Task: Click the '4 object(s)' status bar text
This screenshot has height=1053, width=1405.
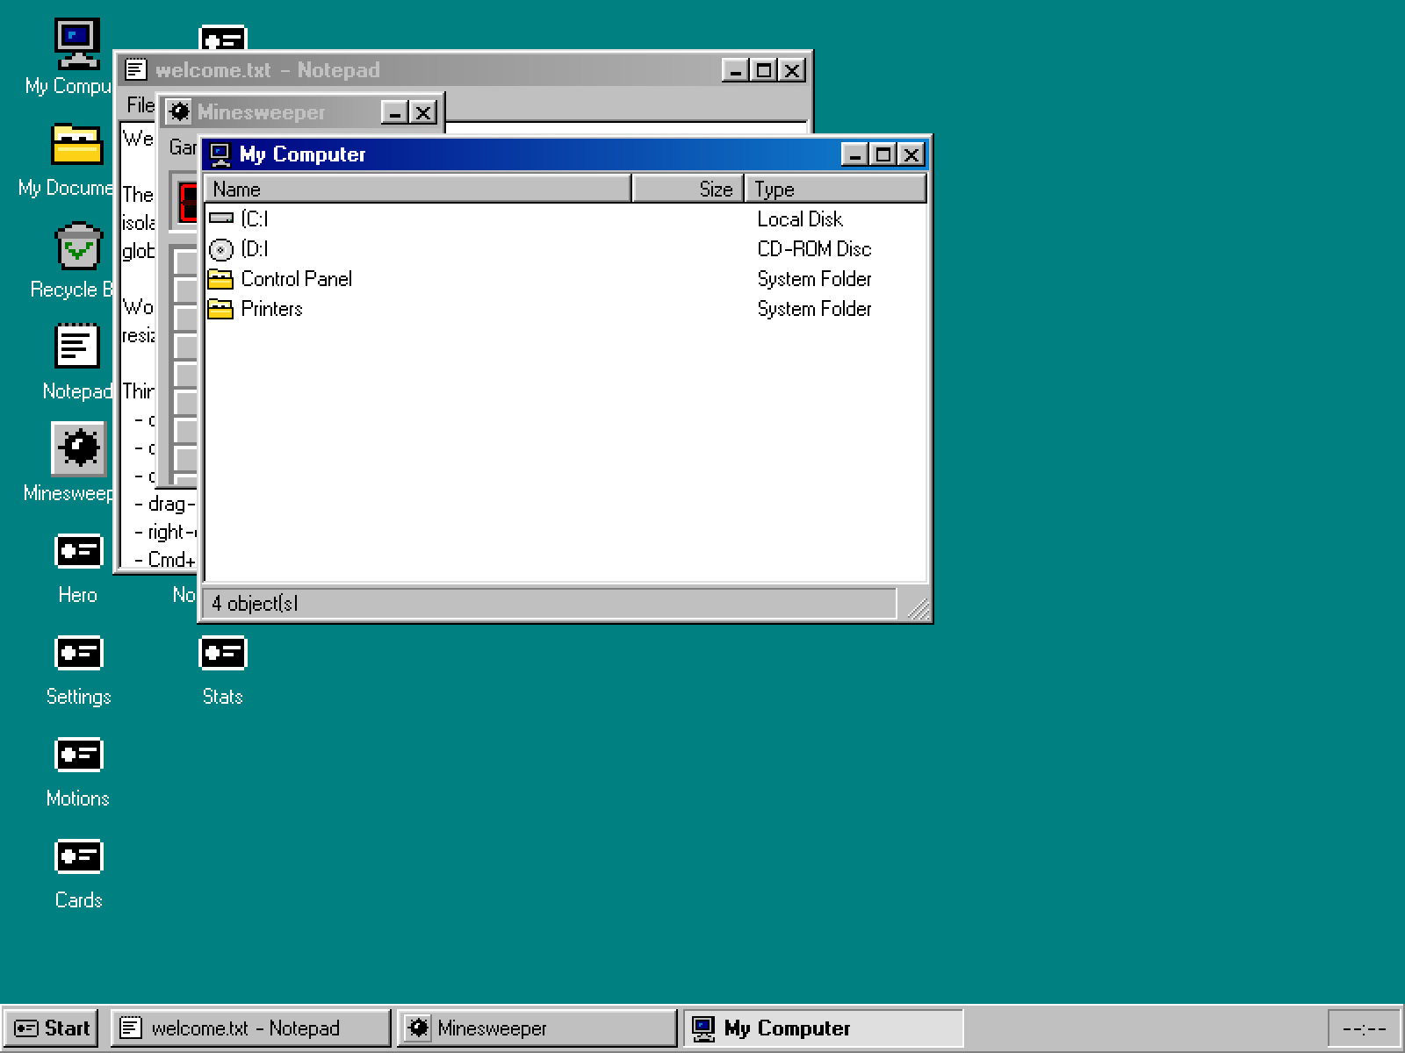Action: tap(255, 604)
